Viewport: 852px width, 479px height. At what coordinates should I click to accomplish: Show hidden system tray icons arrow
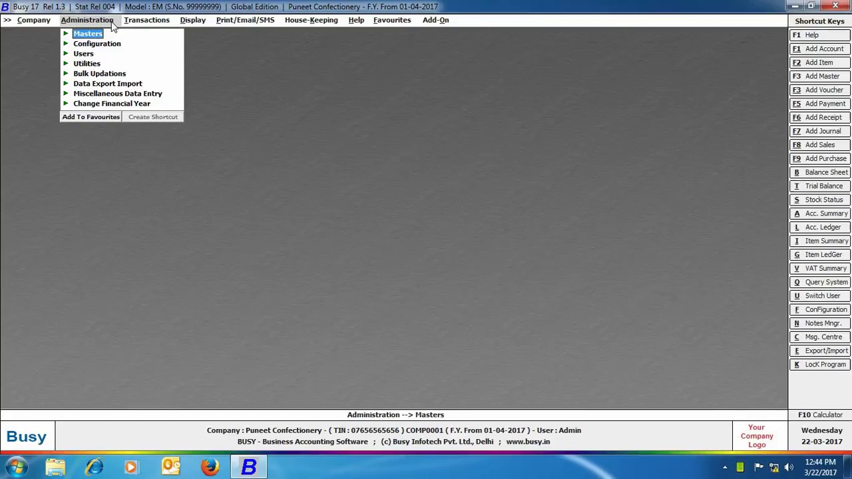tap(725, 467)
